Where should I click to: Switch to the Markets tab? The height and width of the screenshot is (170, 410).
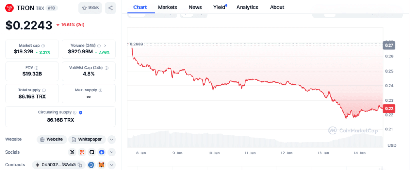167,7
